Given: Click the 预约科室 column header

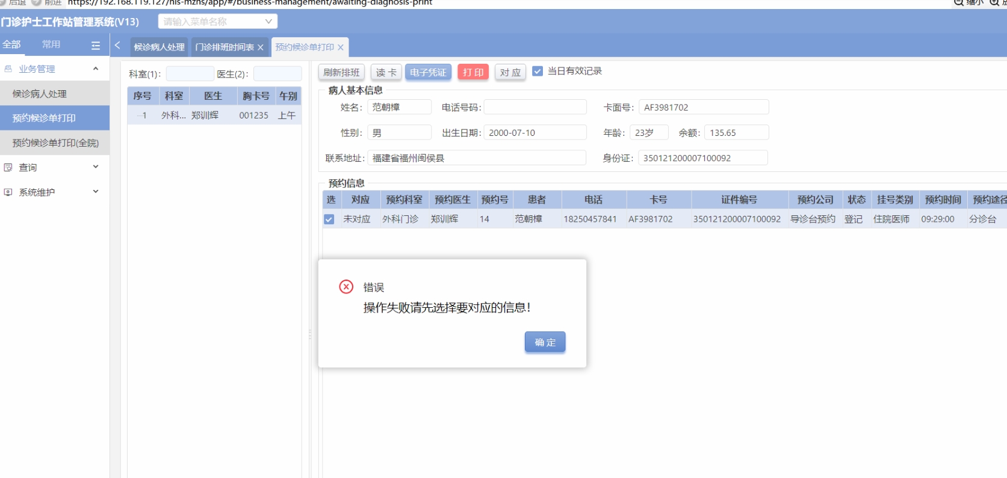Looking at the screenshot, I should 404,200.
